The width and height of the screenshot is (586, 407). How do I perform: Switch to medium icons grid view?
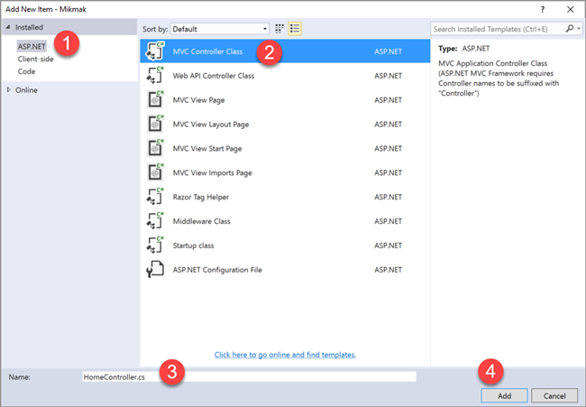[x=279, y=29]
